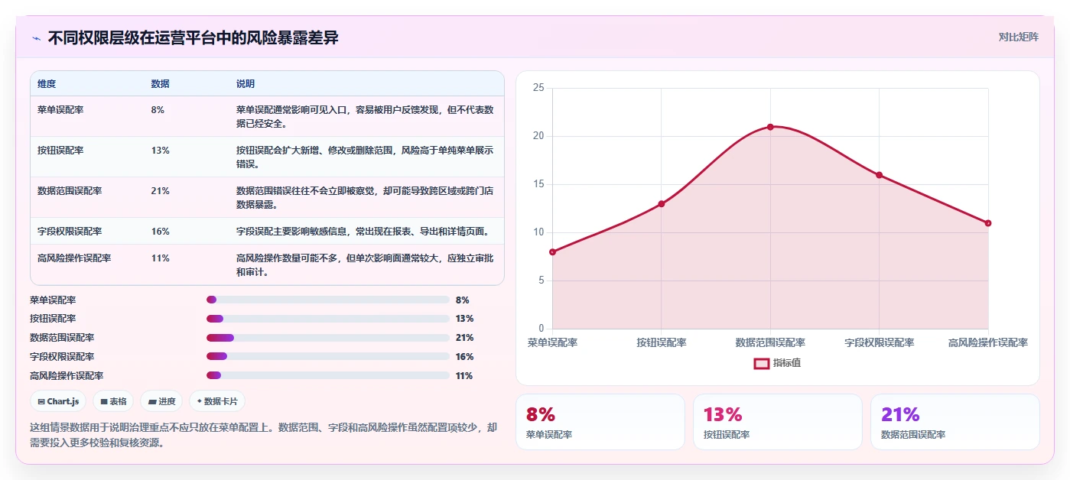This screenshot has height=480, width=1070.
Task: Click the 按钮误配率 progress bar
Action: coord(328,319)
